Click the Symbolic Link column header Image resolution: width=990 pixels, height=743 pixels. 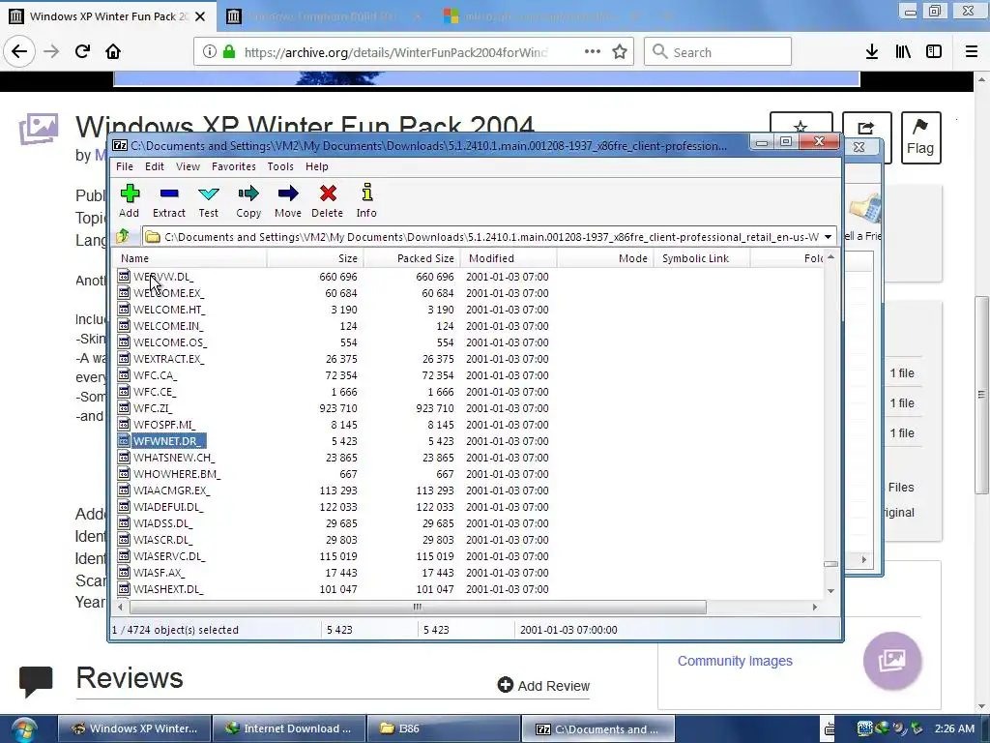click(702, 258)
